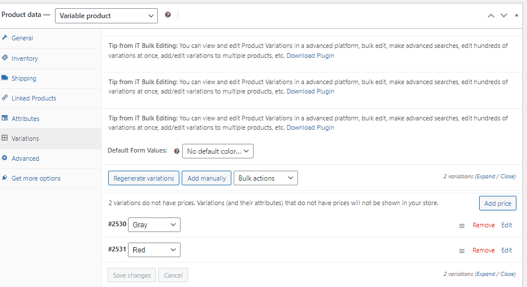The image size is (527, 287).
Task: Select the Linked Products tab
Action: point(34,98)
